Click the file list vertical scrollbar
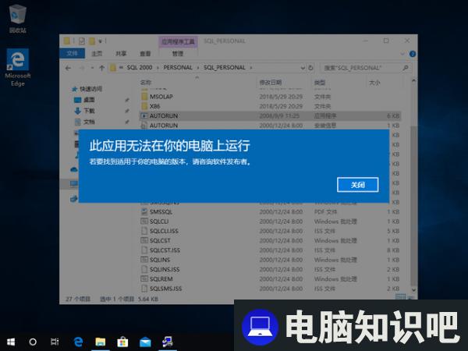This screenshot has width=468, height=351. 413,206
